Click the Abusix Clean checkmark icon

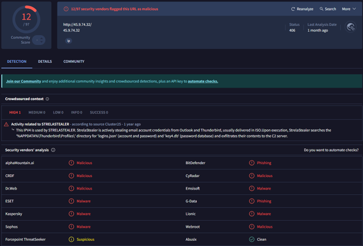pyautogui.click(x=252, y=239)
